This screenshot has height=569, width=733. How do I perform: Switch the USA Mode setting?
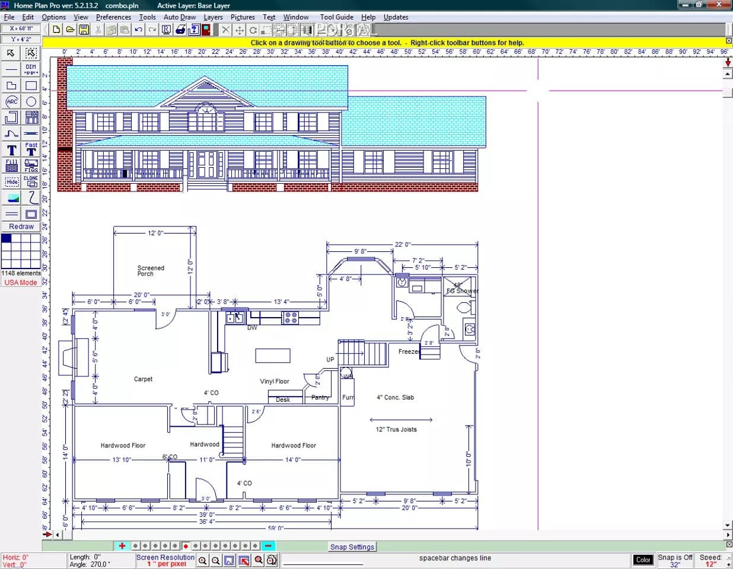[21, 283]
